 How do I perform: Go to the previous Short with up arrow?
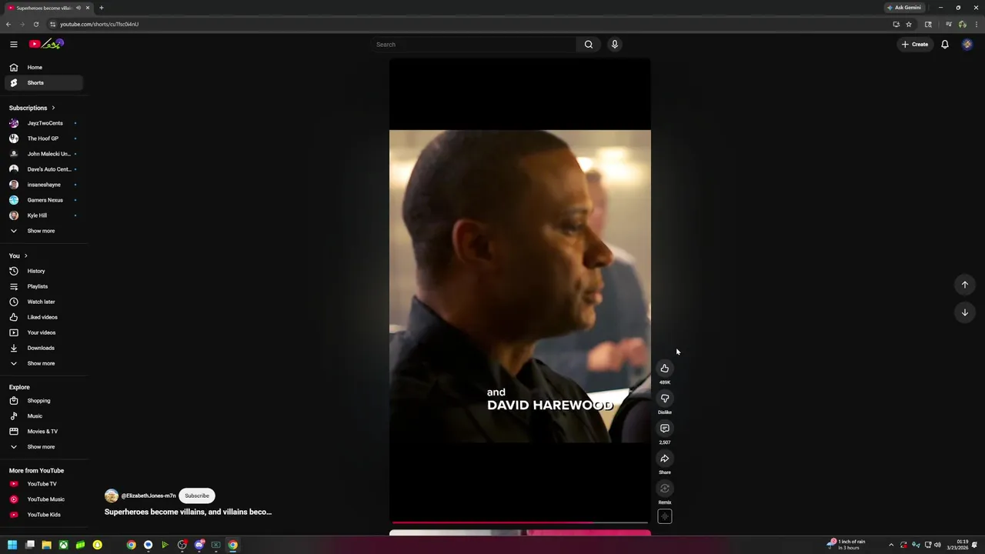[x=964, y=285]
